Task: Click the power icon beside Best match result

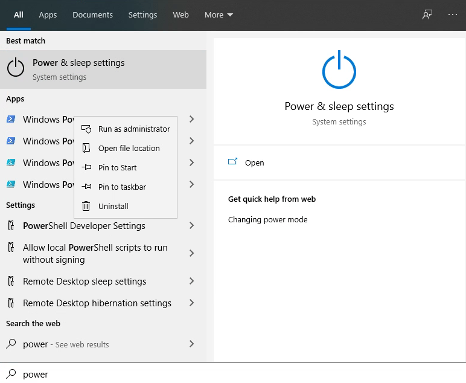Action: coord(16,68)
